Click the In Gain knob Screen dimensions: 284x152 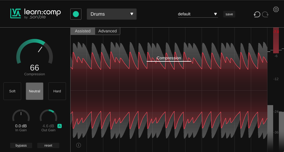pyautogui.click(x=21, y=117)
